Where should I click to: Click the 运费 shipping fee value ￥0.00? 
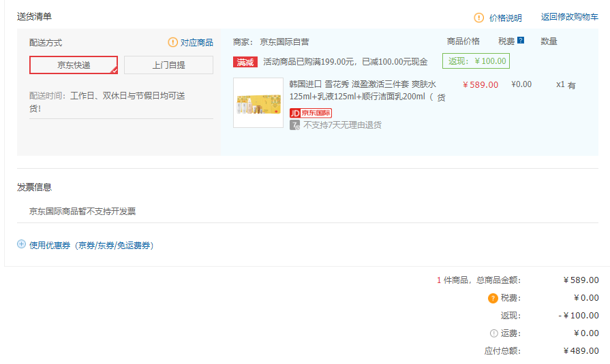(586, 333)
